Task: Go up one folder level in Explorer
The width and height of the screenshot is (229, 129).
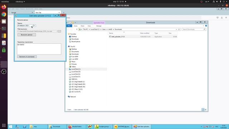Action: (77, 29)
